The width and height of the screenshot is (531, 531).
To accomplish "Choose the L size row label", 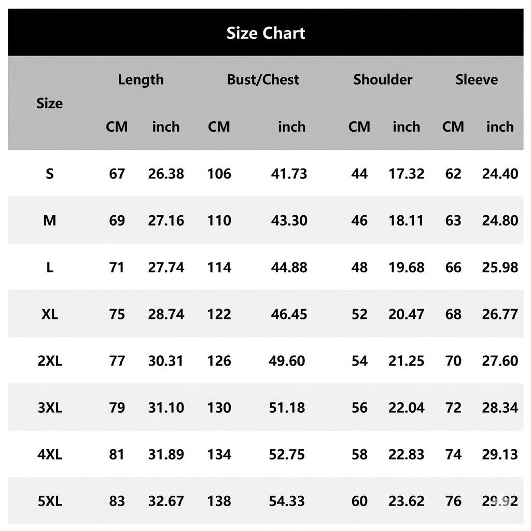I will [x=50, y=268].
